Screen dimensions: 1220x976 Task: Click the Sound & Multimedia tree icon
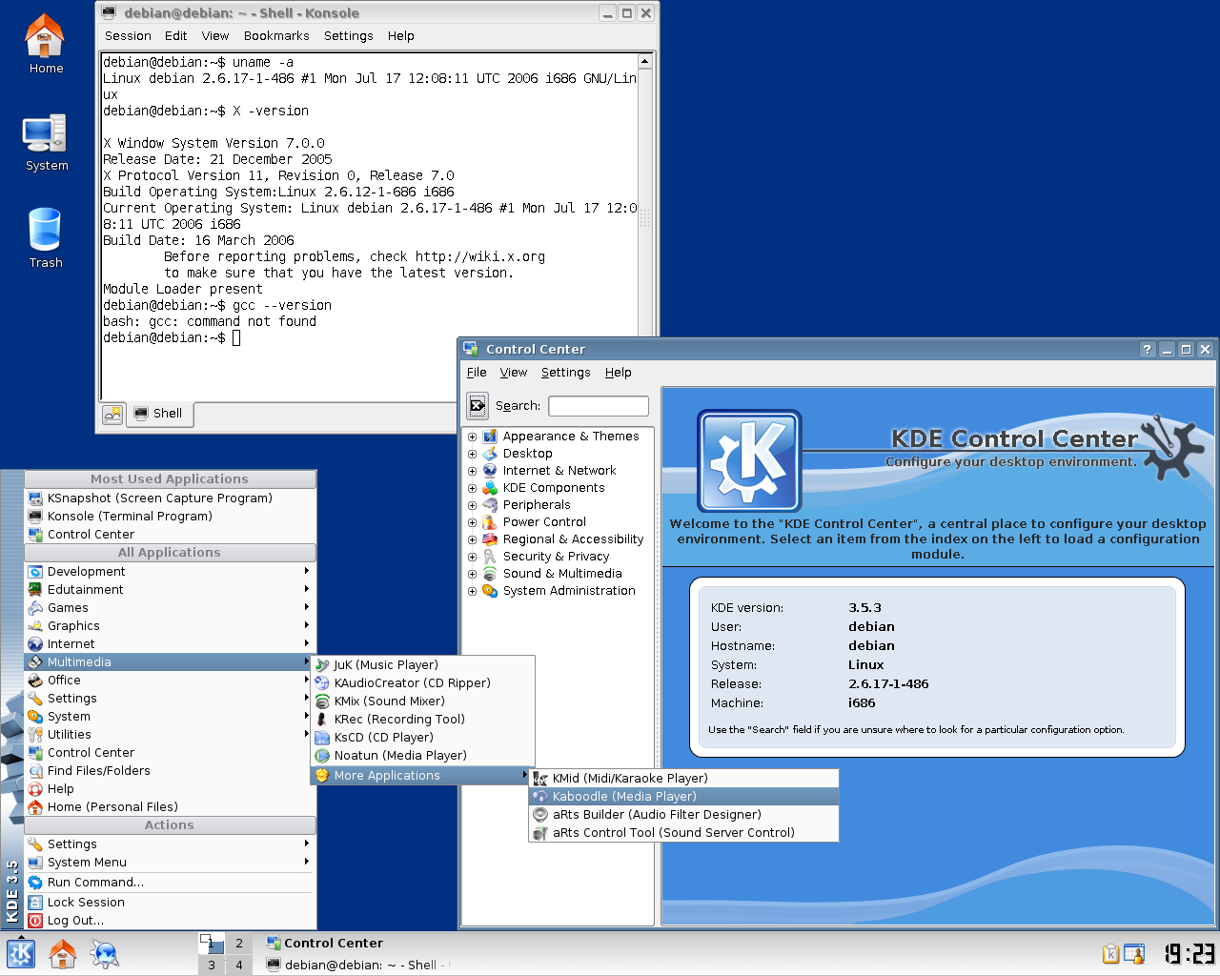[490, 574]
